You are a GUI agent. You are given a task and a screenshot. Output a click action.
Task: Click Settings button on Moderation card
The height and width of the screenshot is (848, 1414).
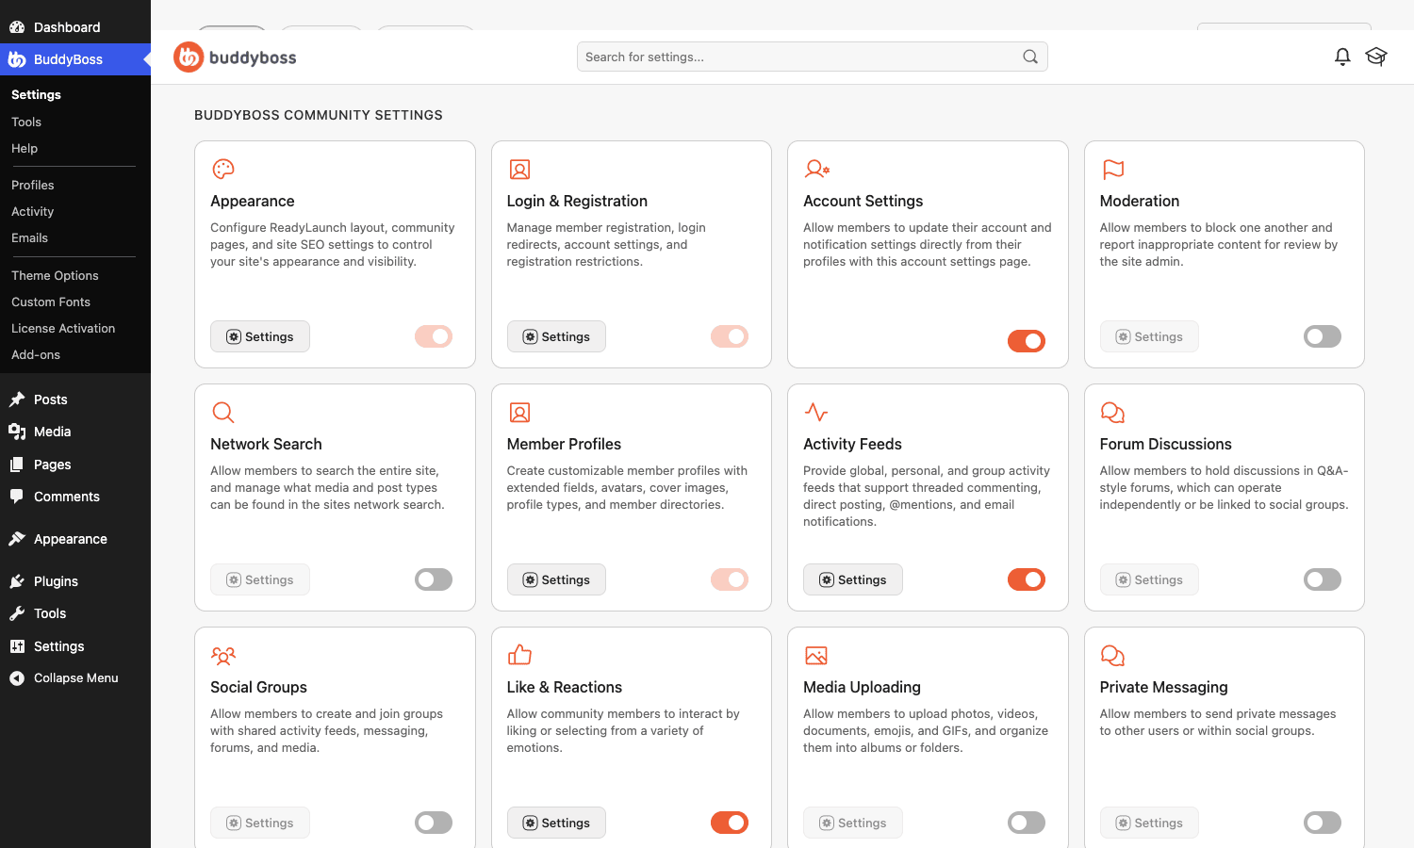tap(1149, 336)
